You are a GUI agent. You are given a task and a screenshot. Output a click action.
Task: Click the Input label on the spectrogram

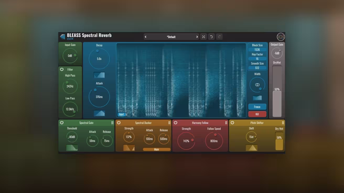click(x=121, y=114)
